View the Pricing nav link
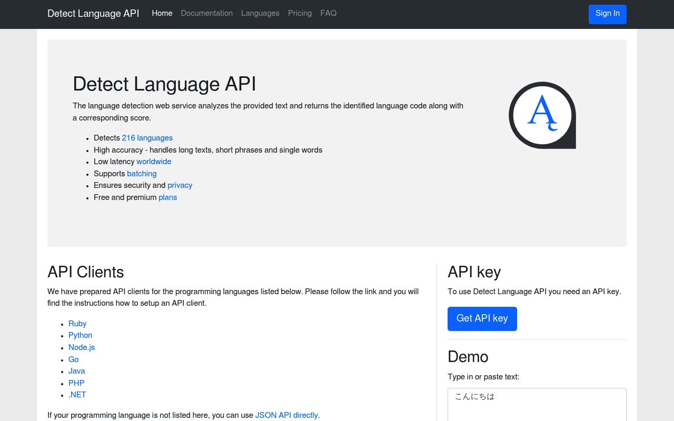The image size is (674, 421). [x=300, y=14]
